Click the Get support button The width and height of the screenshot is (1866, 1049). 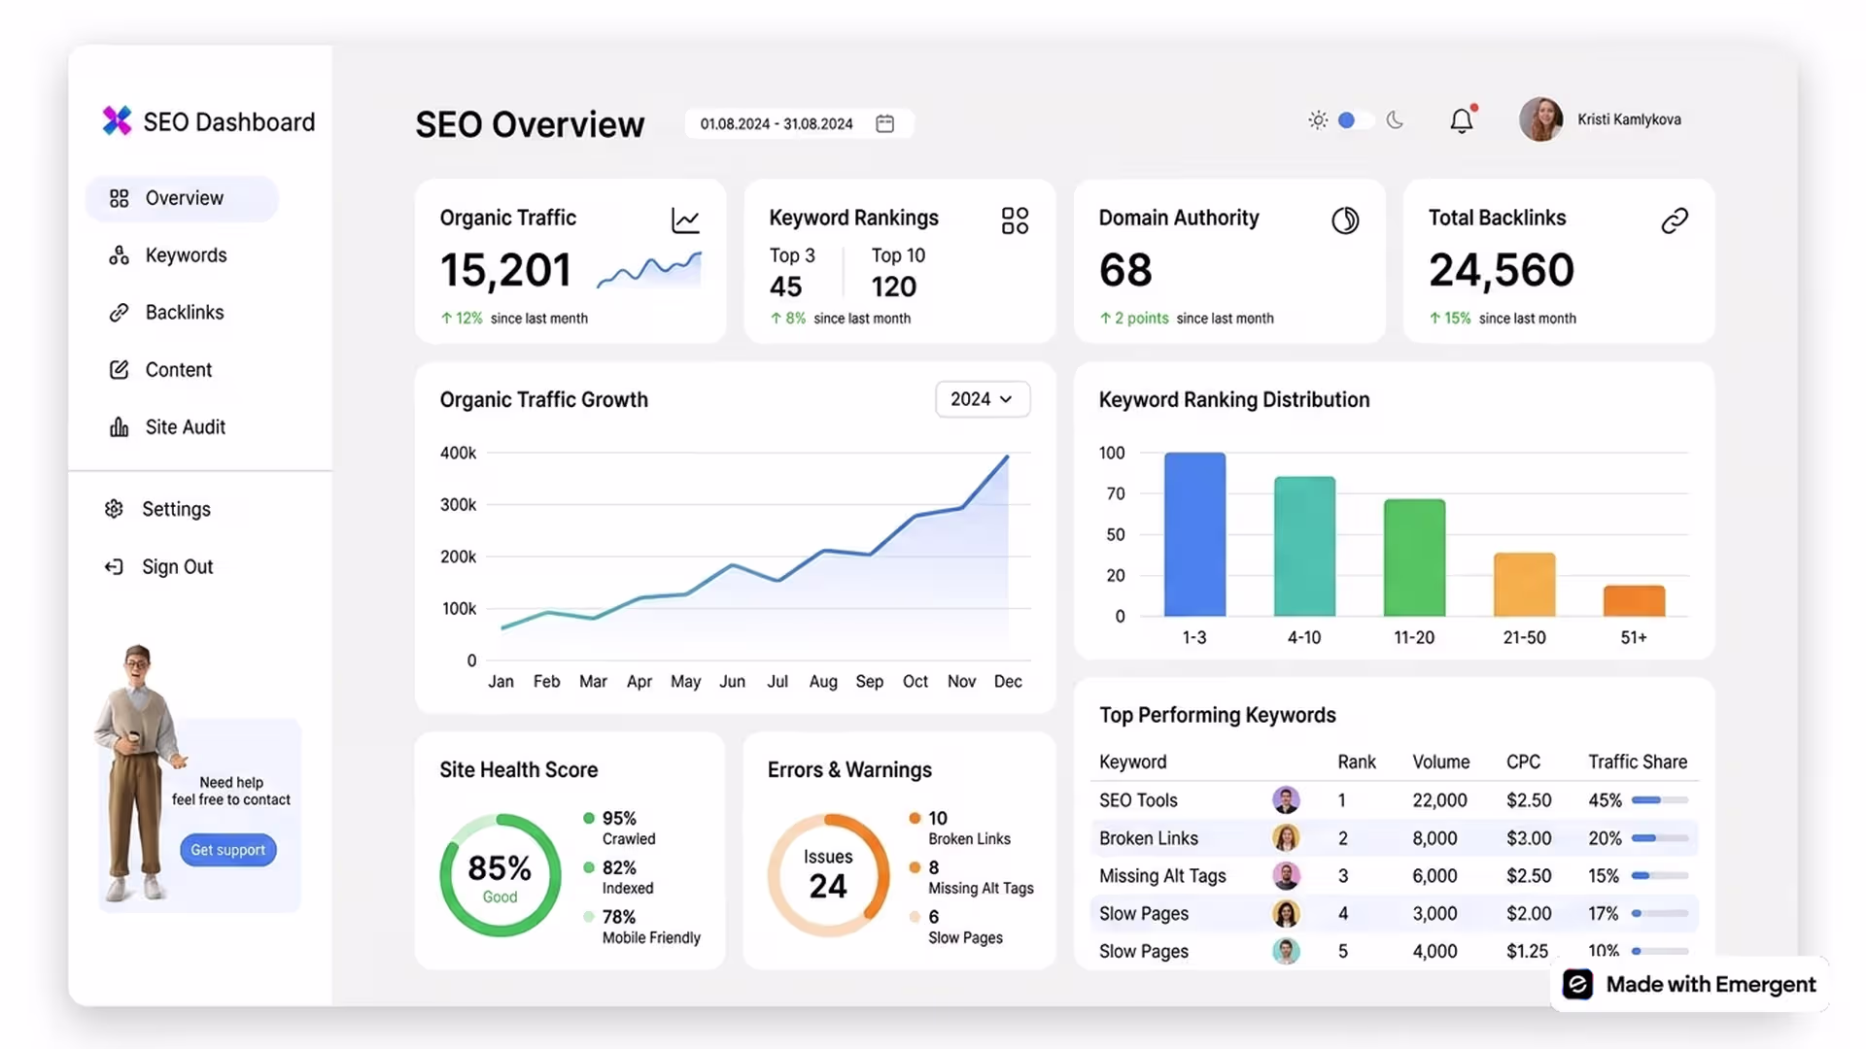(228, 850)
